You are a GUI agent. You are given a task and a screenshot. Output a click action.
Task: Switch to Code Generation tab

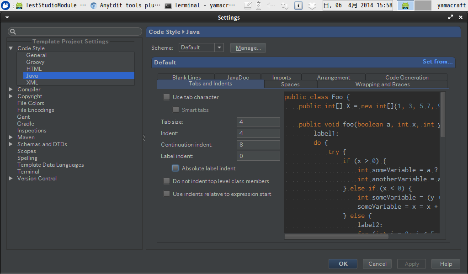pos(406,77)
